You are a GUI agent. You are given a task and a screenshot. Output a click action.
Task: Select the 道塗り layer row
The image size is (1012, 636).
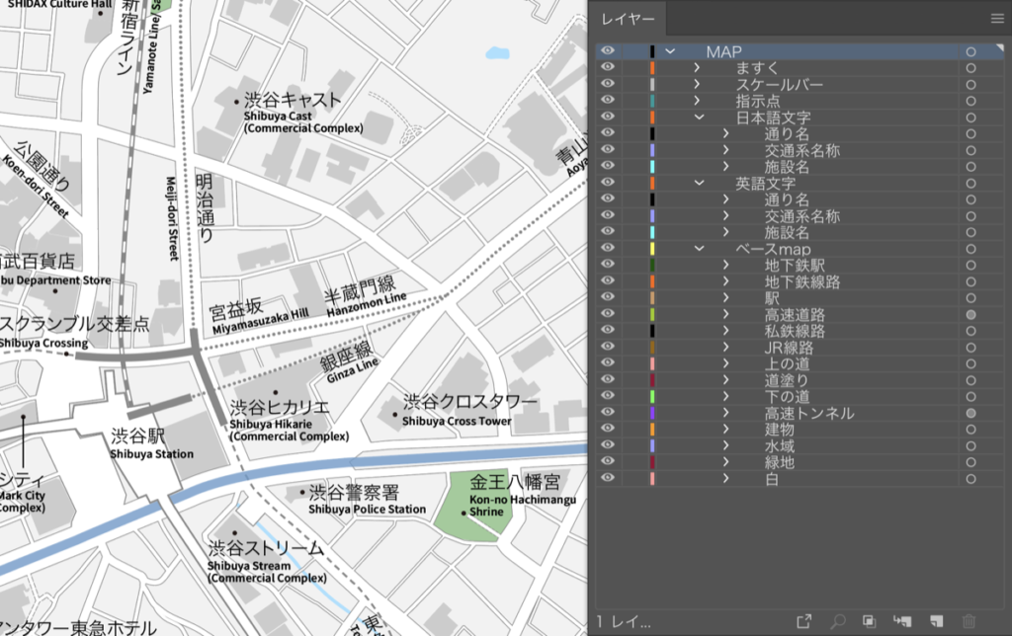800,380
